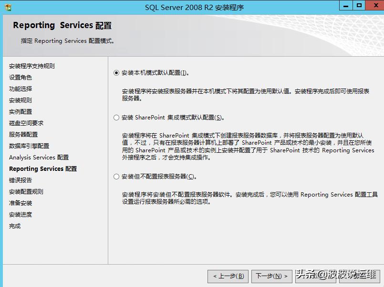This screenshot has height=287, width=384.
Task: Jump to the 安装规则 step
Action: pos(21,100)
